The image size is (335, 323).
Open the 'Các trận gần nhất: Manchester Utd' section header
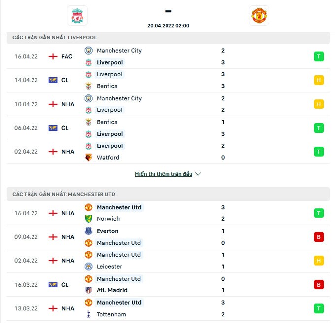tap(64, 195)
